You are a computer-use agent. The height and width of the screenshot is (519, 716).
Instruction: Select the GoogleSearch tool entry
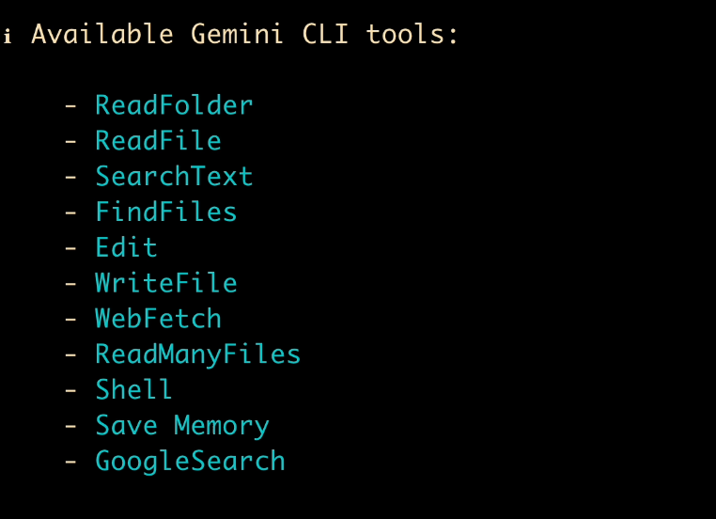189,462
